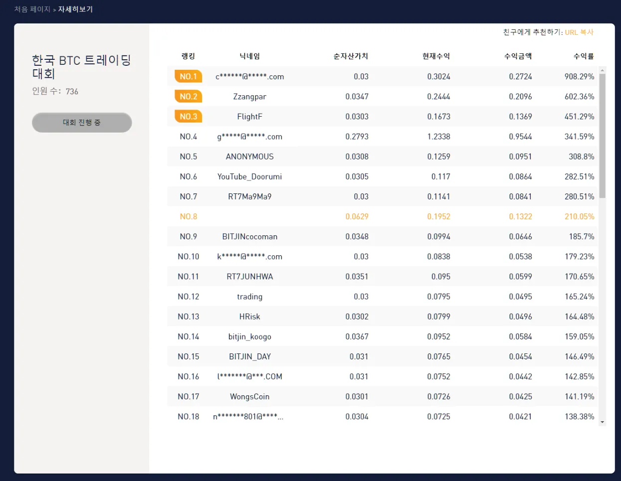This screenshot has width=621, height=481.
Task: Select the HRisk nickname
Action: pyautogui.click(x=250, y=317)
